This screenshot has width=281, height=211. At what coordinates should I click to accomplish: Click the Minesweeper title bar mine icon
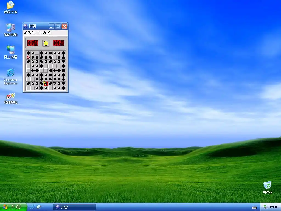tap(26, 26)
